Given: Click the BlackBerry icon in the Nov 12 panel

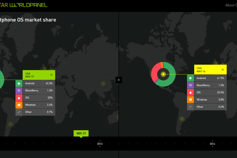Looking at the screenshot, I should click(x=19, y=91).
